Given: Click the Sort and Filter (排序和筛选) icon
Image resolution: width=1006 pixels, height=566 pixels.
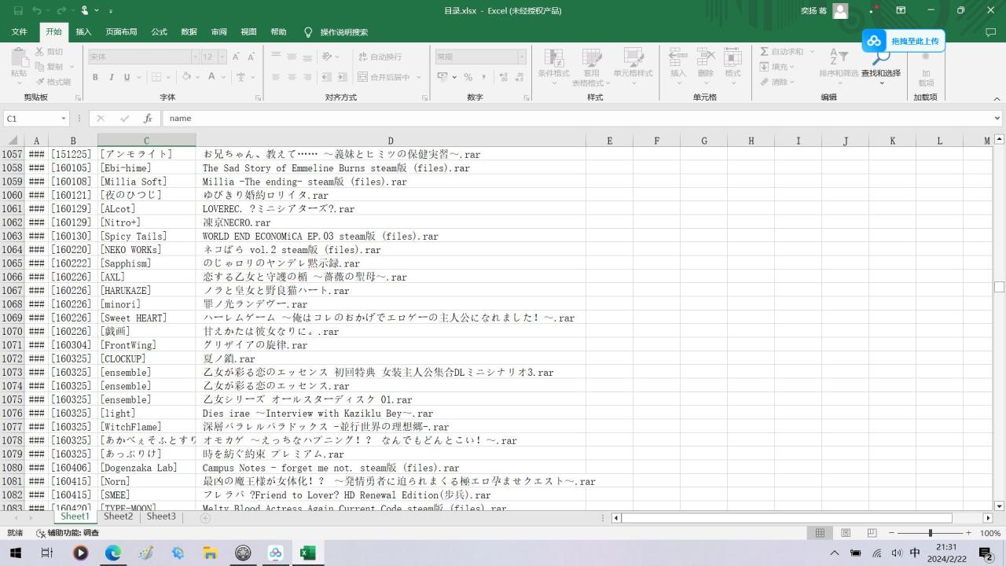Looking at the screenshot, I should pos(839,57).
